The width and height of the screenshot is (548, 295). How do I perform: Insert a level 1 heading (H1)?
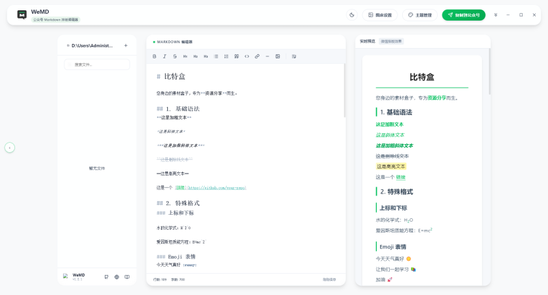185,56
